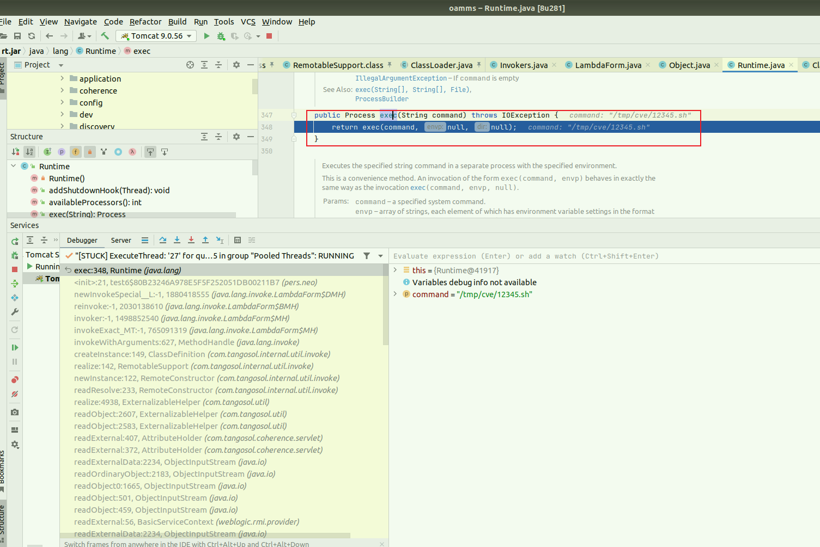Expand the coherence folder
This screenshot has height=547, width=820.
[x=62, y=90]
